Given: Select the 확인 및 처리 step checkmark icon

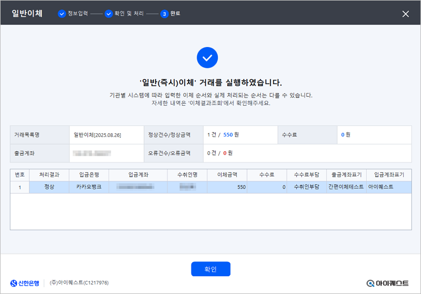Looking at the screenshot, I should pyautogui.click(x=109, y=13).
